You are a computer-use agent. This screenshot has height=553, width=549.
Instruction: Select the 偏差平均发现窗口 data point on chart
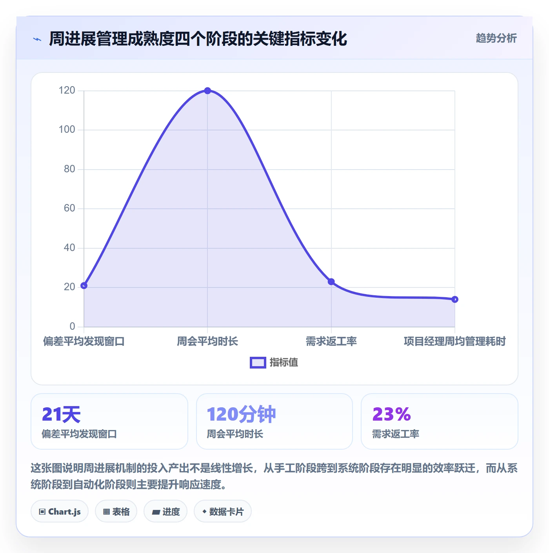(x=84, y=286)
